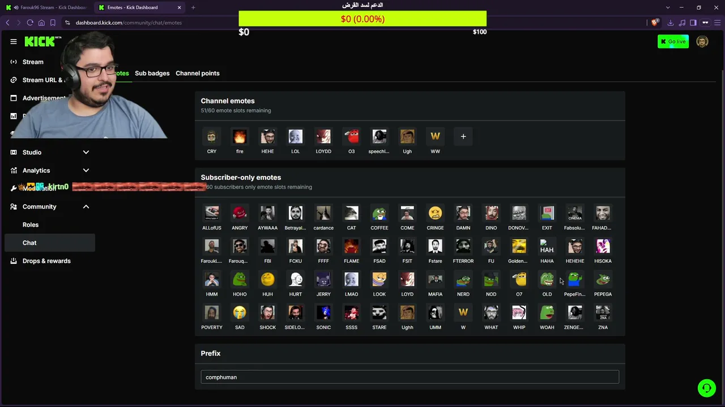Click the Prefix text field containing comphuman
The width and height of the screenshot is (725, 407).
[x=410, y=377]
